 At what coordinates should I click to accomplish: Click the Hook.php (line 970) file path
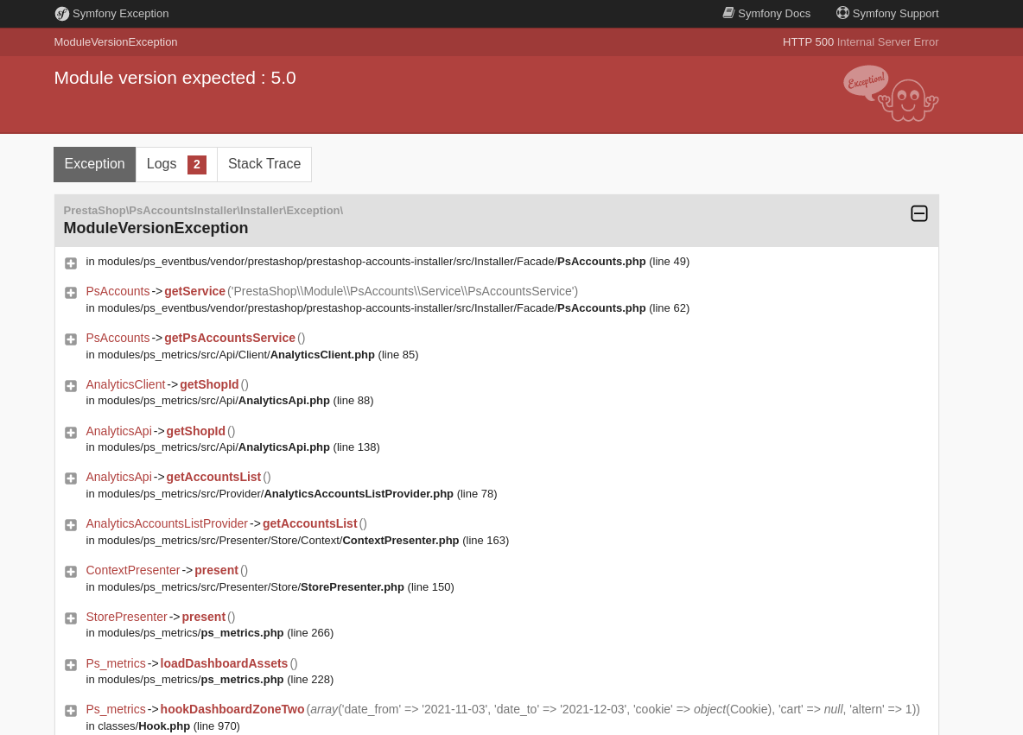(163, 726)
